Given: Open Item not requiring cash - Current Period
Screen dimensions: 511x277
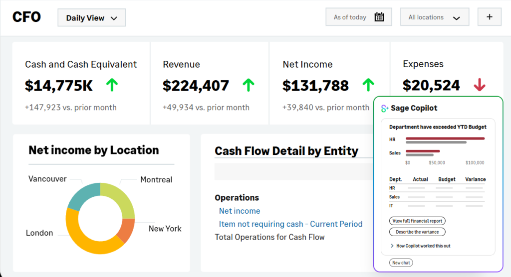Looking at the screenshot, I should (290, 224).
